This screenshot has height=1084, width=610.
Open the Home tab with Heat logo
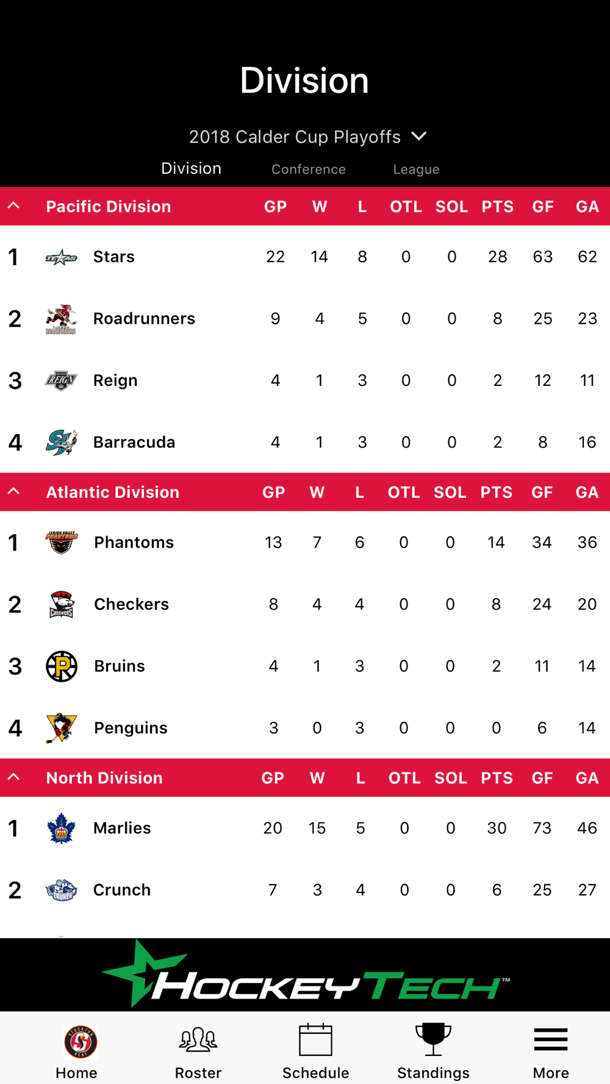(x=79, y=1041)
